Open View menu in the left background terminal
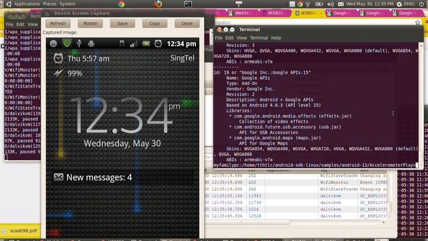 pyautogui.click(x=33, y=24)
